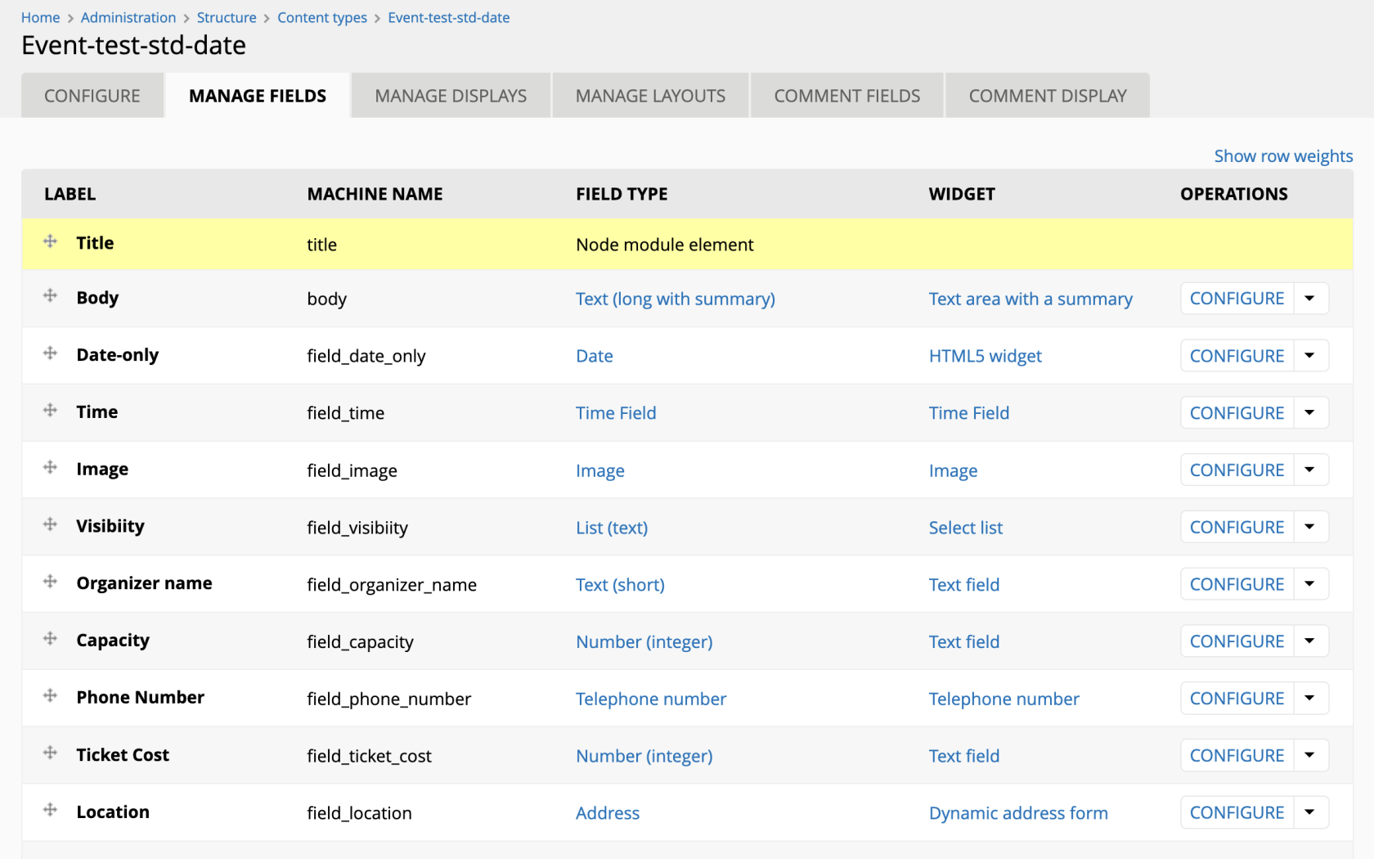
Task: Click the field_location machine name text
Action: (359, 813)
